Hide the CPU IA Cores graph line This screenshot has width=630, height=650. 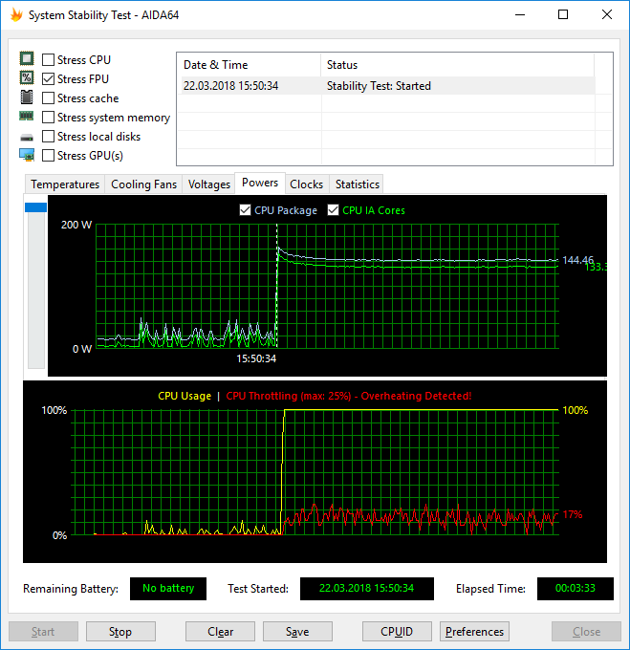point(333,210)
